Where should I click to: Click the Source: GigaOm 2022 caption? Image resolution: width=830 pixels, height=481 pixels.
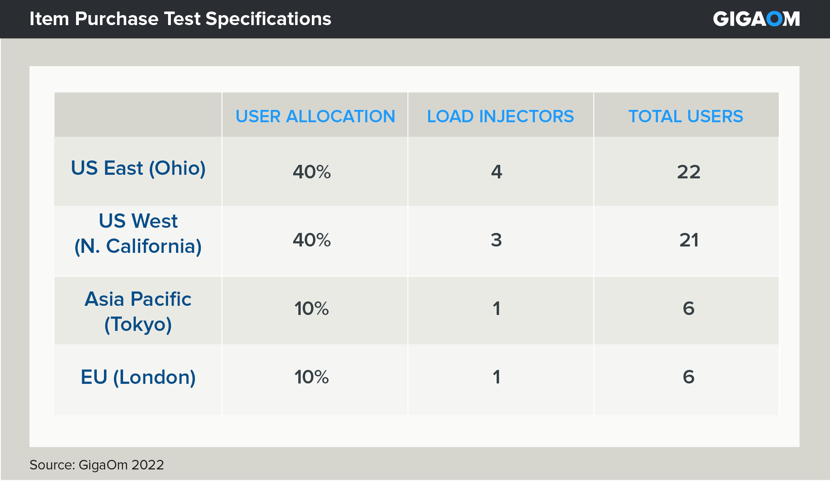pos(97,465)
